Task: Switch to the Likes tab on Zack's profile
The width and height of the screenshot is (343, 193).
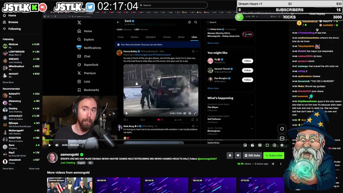Action: 194,37
